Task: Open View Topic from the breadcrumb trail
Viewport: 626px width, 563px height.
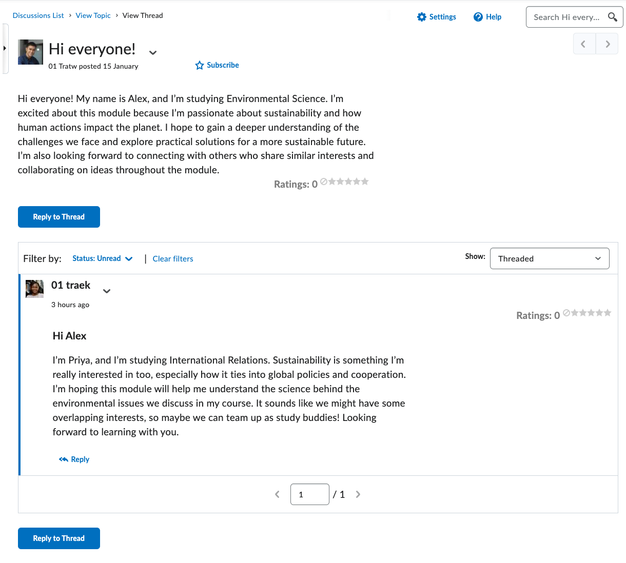Action: [x=93, y=15]
